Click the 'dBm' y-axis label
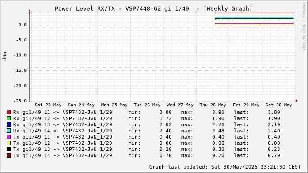 4,56
